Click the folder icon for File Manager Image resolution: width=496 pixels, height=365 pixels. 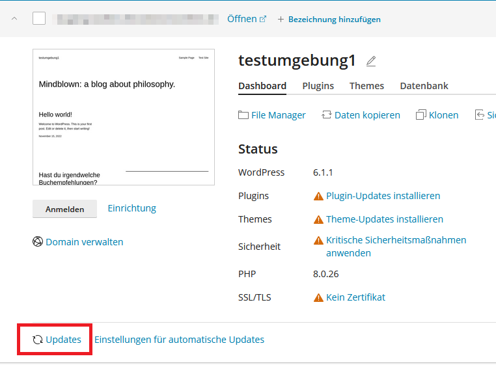pos(243,115)
